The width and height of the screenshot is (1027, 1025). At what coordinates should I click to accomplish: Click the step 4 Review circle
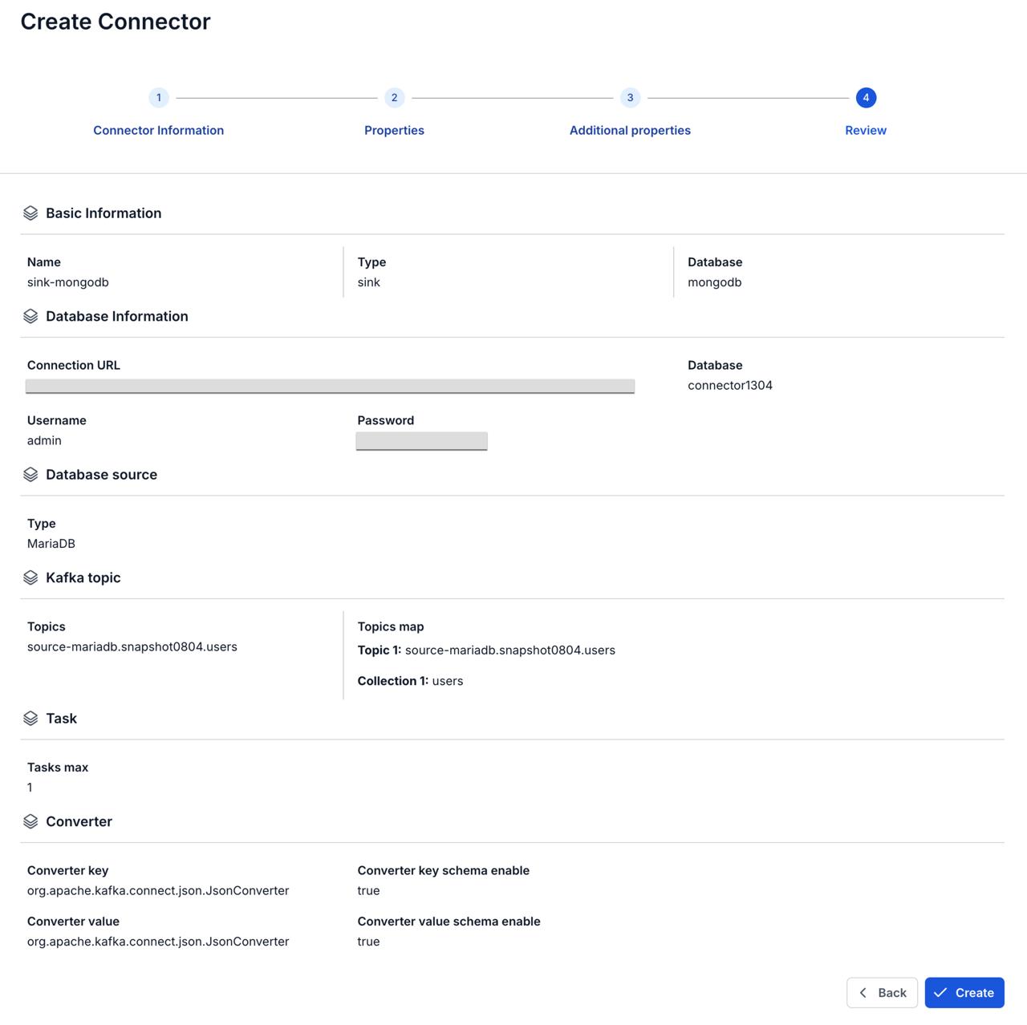point(866,98)
